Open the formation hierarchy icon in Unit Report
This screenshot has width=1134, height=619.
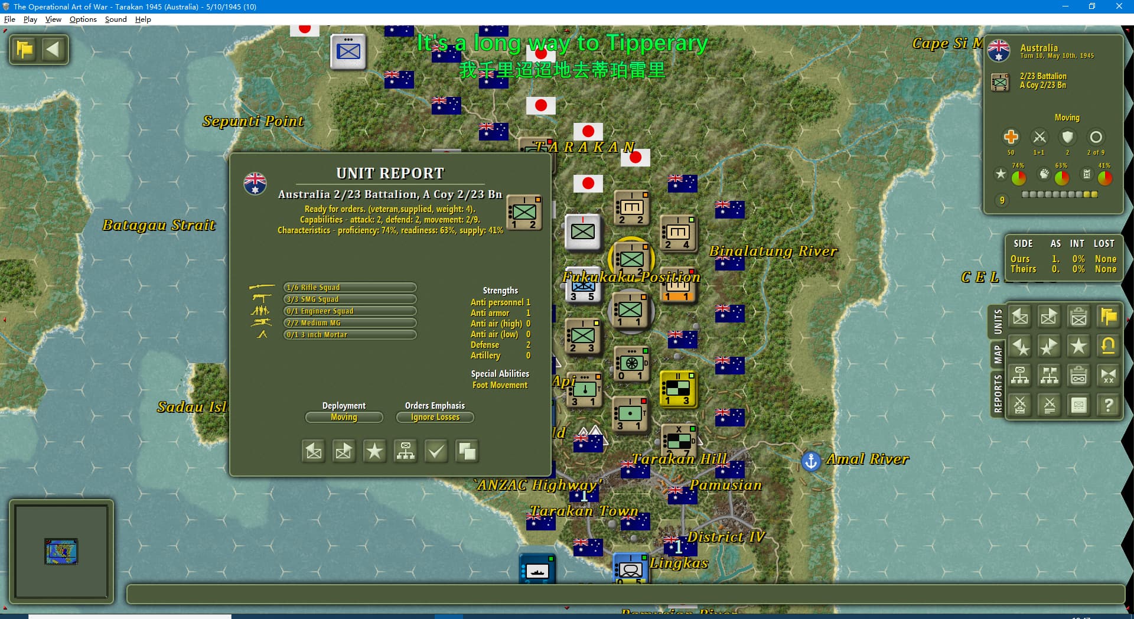(405, 452)
